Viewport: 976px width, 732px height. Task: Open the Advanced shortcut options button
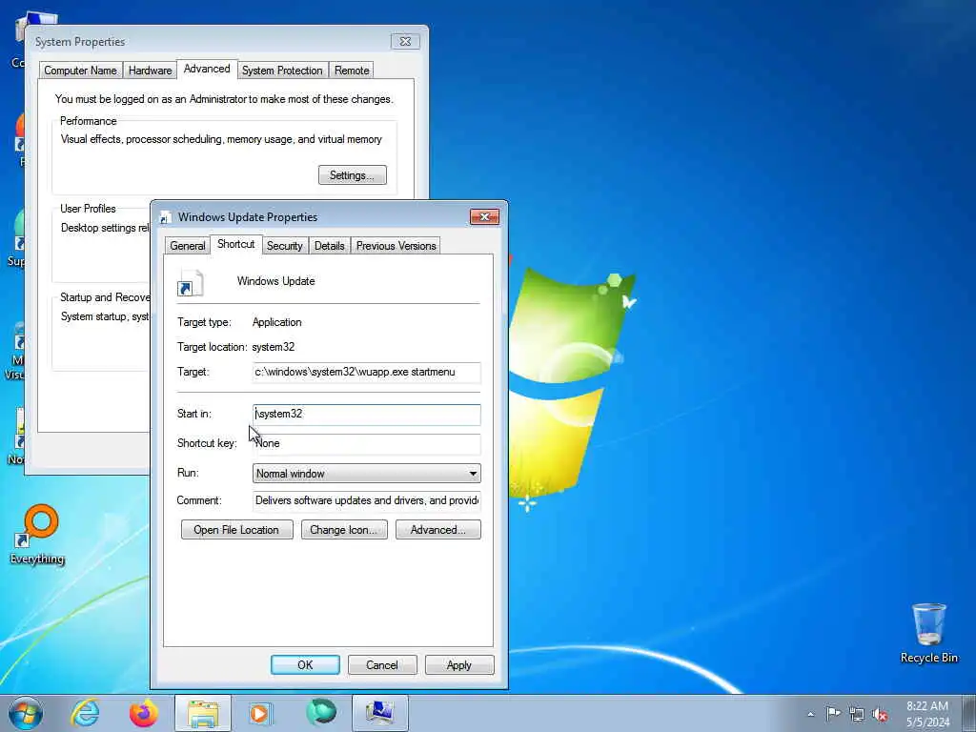[x=438, y=530]
